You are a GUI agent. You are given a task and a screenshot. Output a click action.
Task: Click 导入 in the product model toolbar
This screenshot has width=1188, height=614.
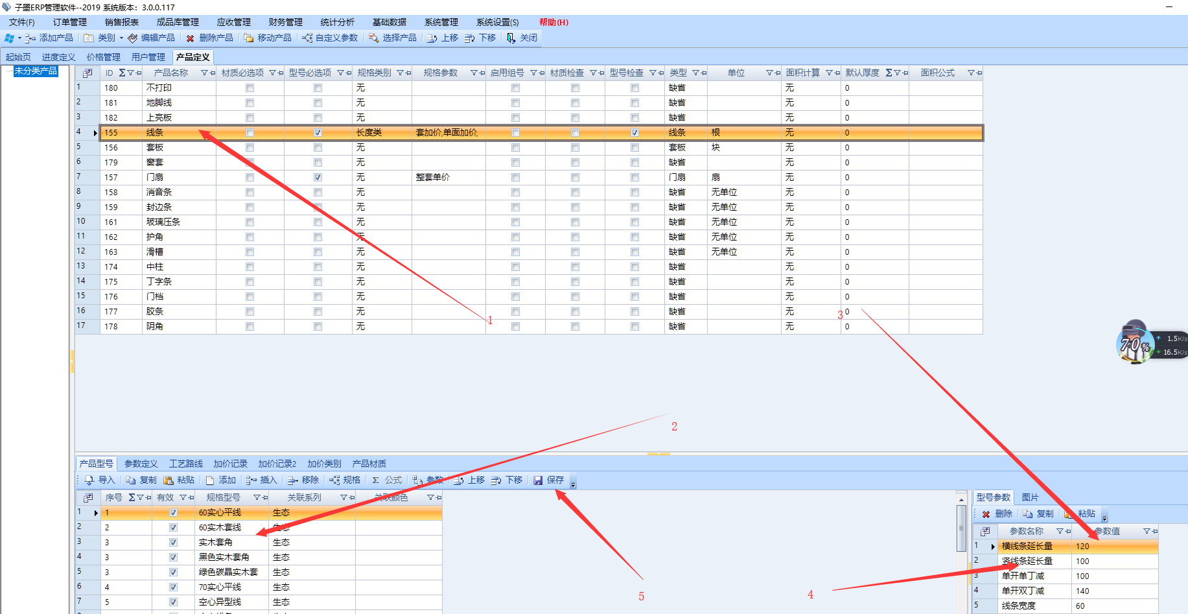coord(100,480)
